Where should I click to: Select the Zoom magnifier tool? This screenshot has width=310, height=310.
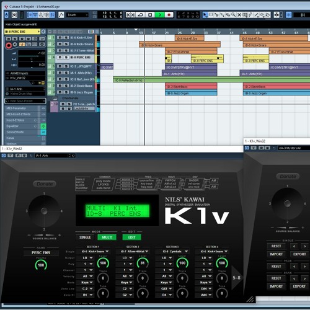point(233,15)
